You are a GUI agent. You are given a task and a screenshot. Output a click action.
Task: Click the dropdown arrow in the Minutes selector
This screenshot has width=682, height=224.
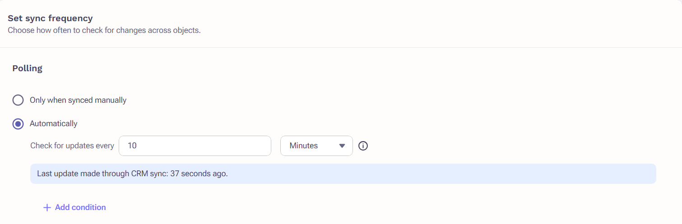coord(342,146)
